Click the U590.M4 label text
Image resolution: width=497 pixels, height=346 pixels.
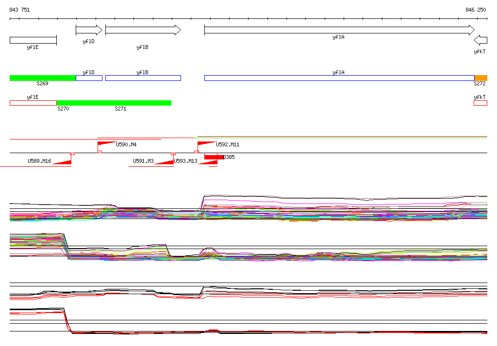pyautogui.click(x=126, y=145)
